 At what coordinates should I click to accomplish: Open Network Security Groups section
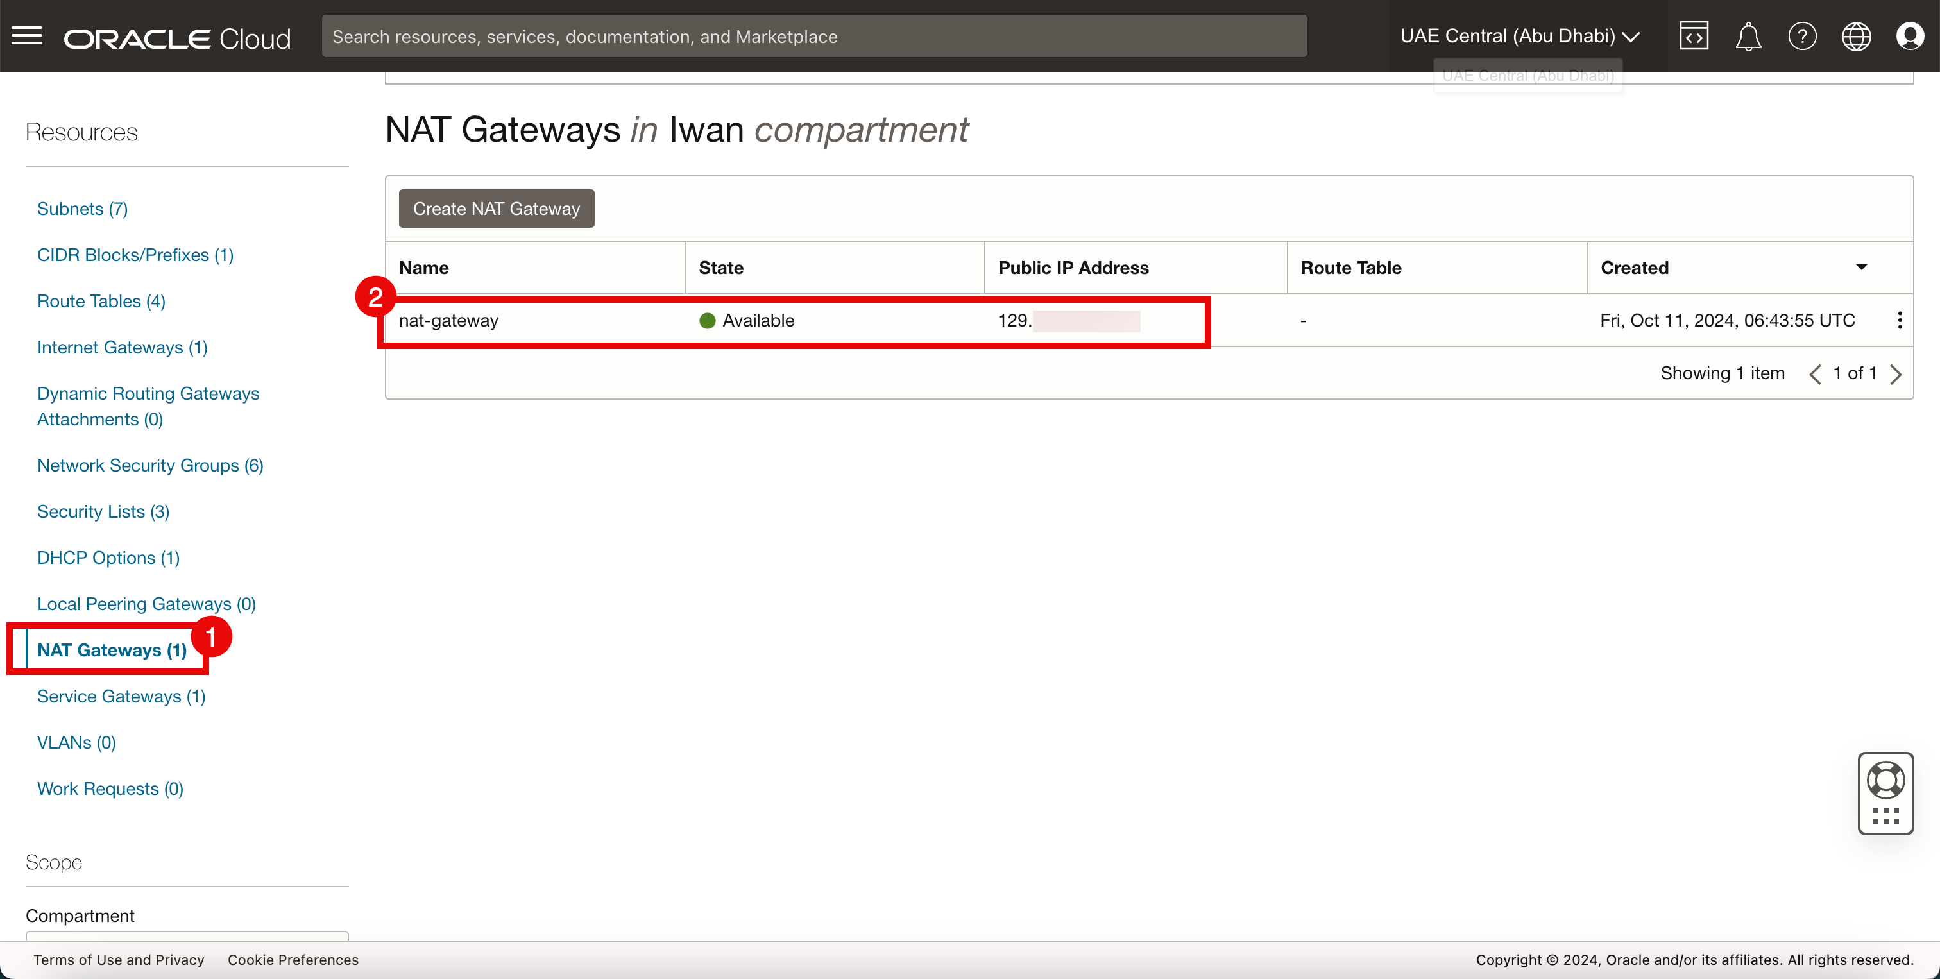pyautogui.click(x=150, y=465)
